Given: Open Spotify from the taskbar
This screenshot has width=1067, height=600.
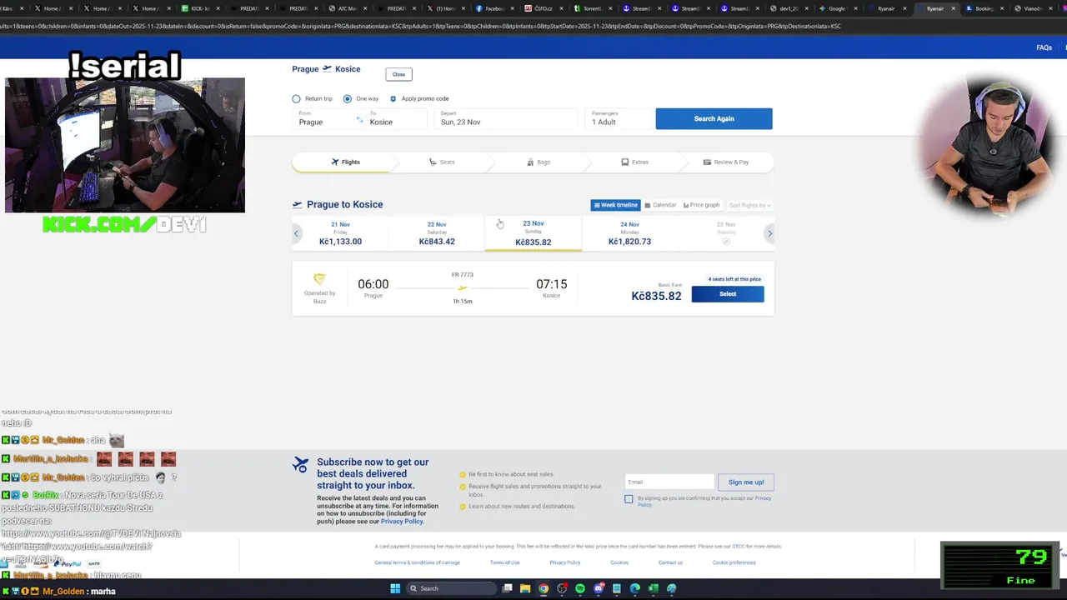Looking at the screenshot, I should (580, 588).
